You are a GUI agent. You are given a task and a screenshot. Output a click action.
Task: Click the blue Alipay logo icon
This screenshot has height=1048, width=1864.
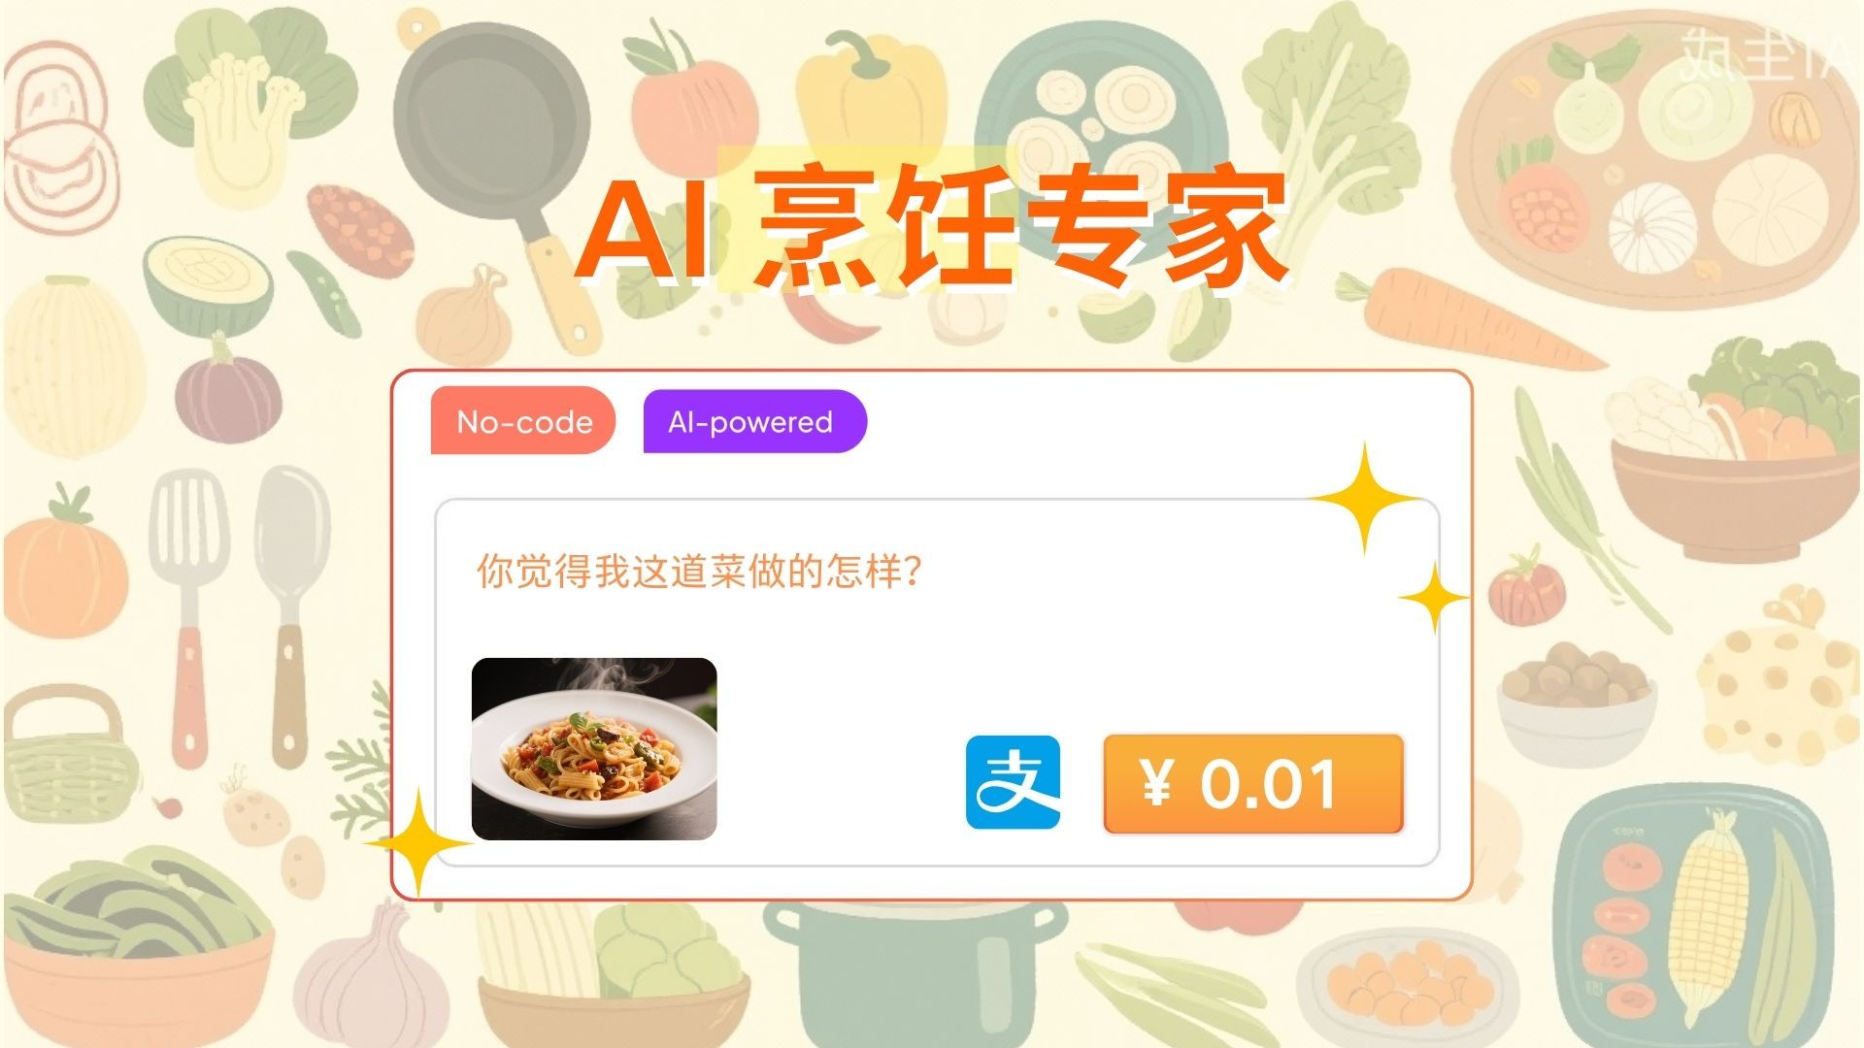click(1013, 782)
